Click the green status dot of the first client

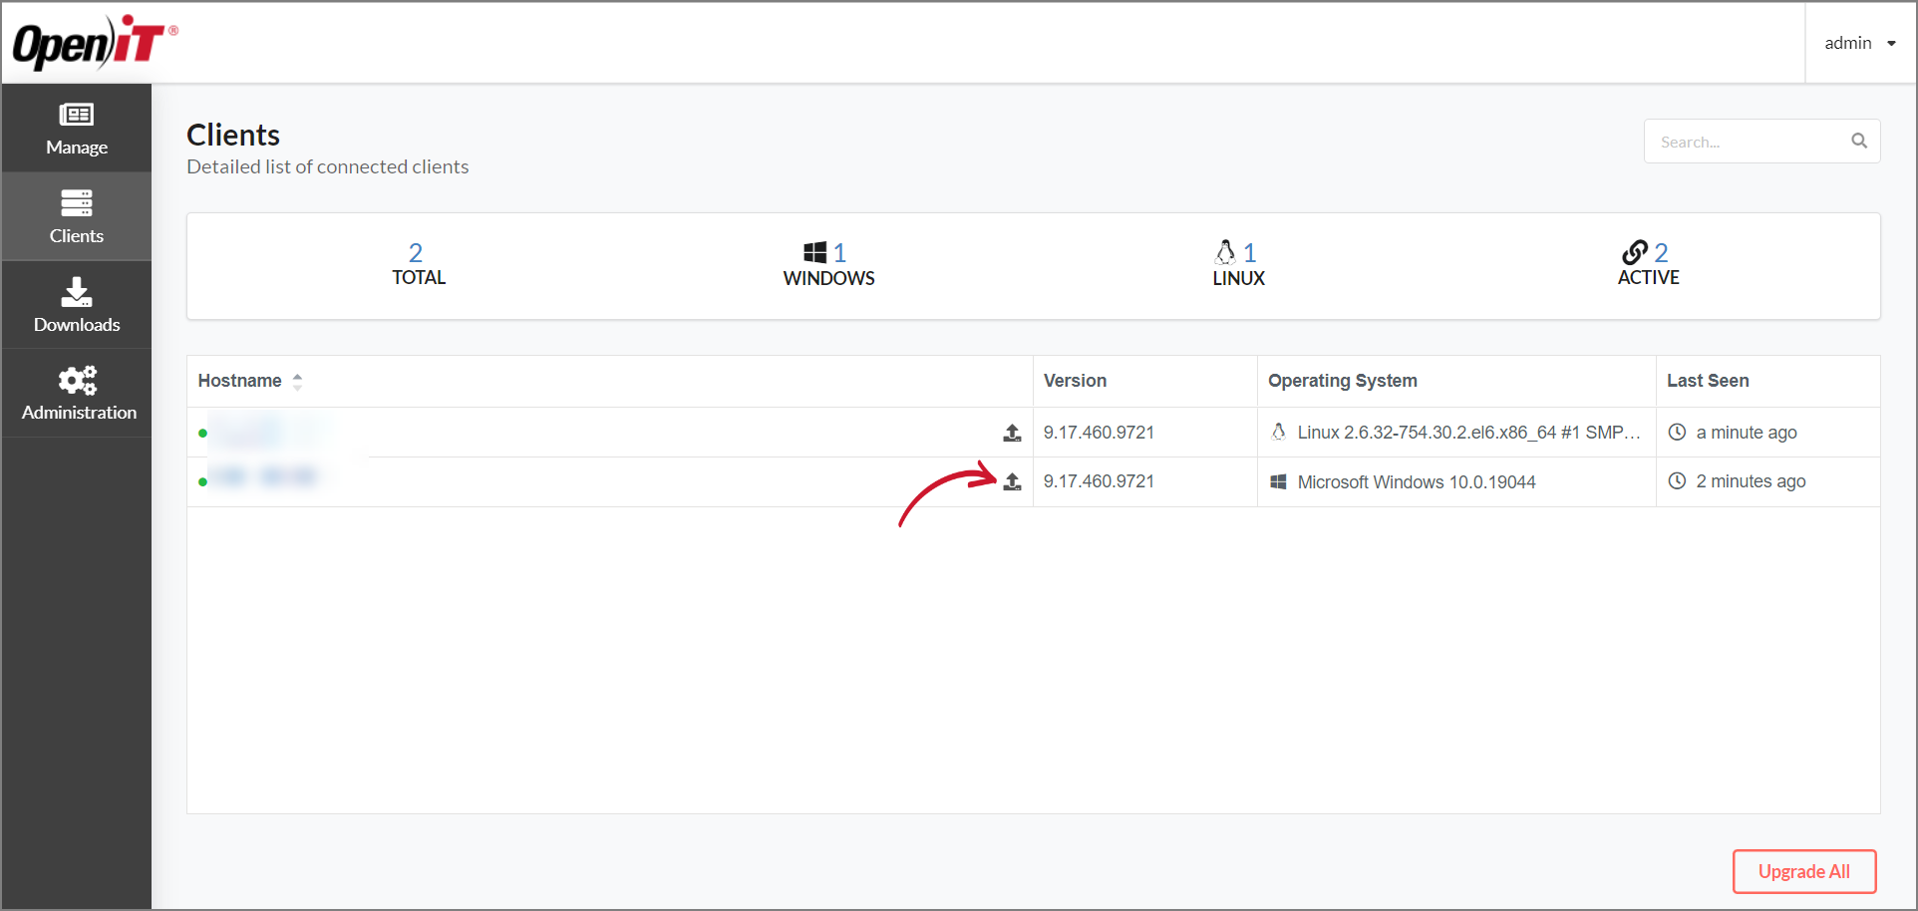203,432
